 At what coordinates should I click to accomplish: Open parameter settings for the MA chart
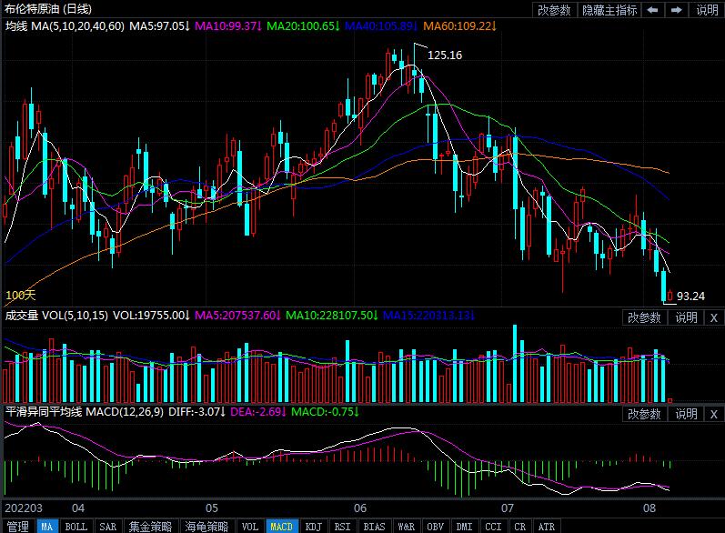(554, 10)
